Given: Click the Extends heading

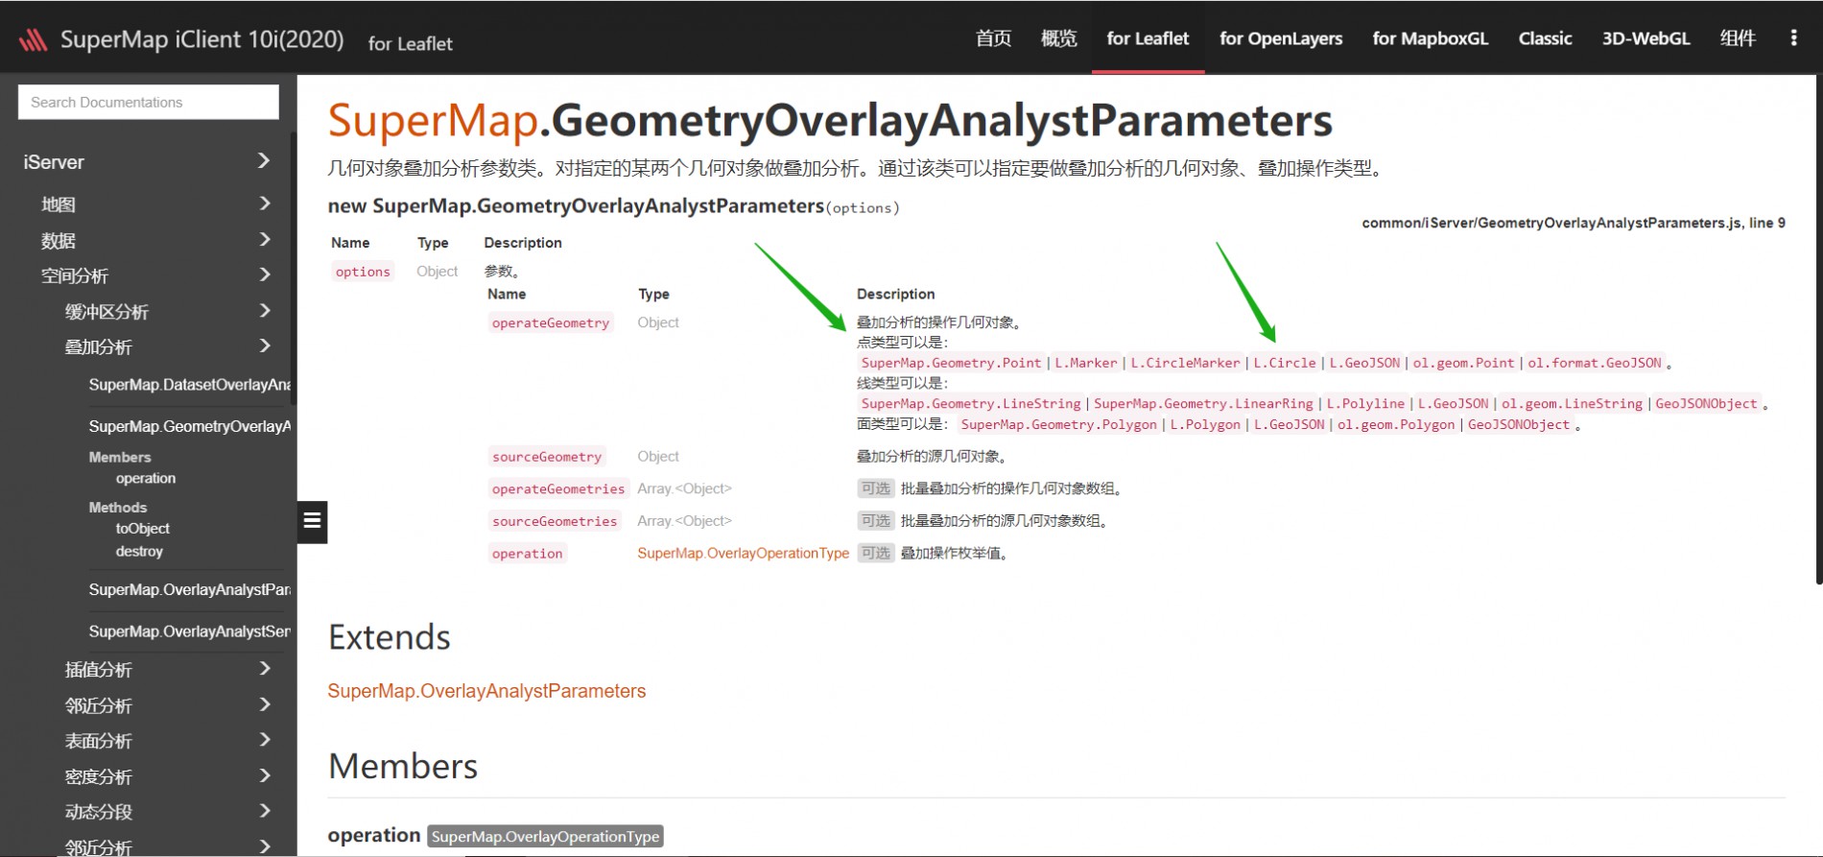Looking at the screenshot, I should (390, 637).
